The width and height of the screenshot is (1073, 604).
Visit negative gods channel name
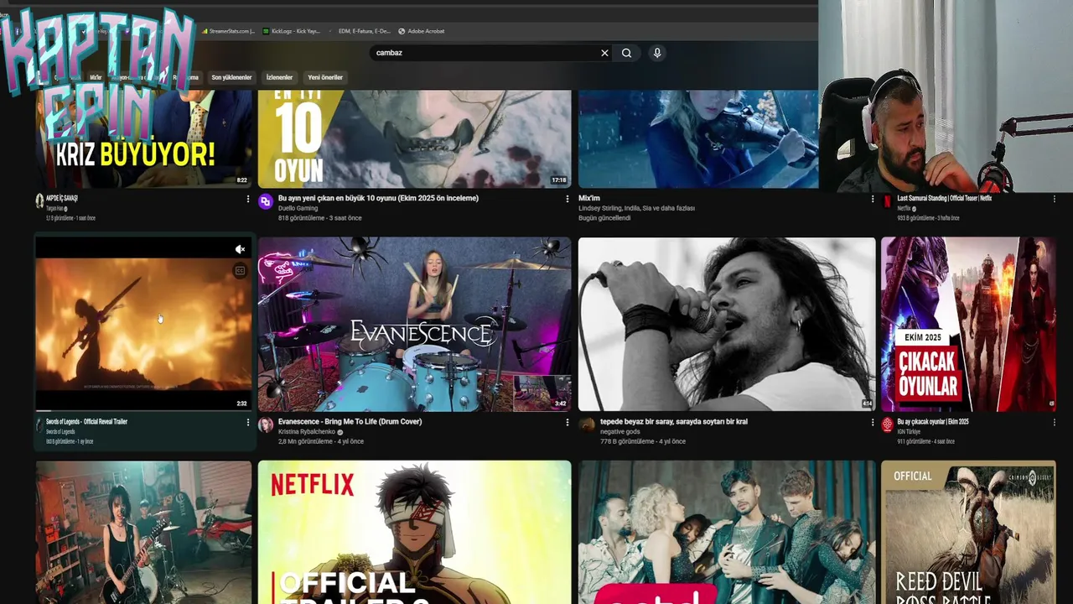pyautogui.click(x=619, y=432)
